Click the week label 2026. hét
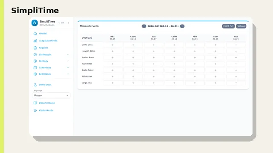 coord(163,26)
